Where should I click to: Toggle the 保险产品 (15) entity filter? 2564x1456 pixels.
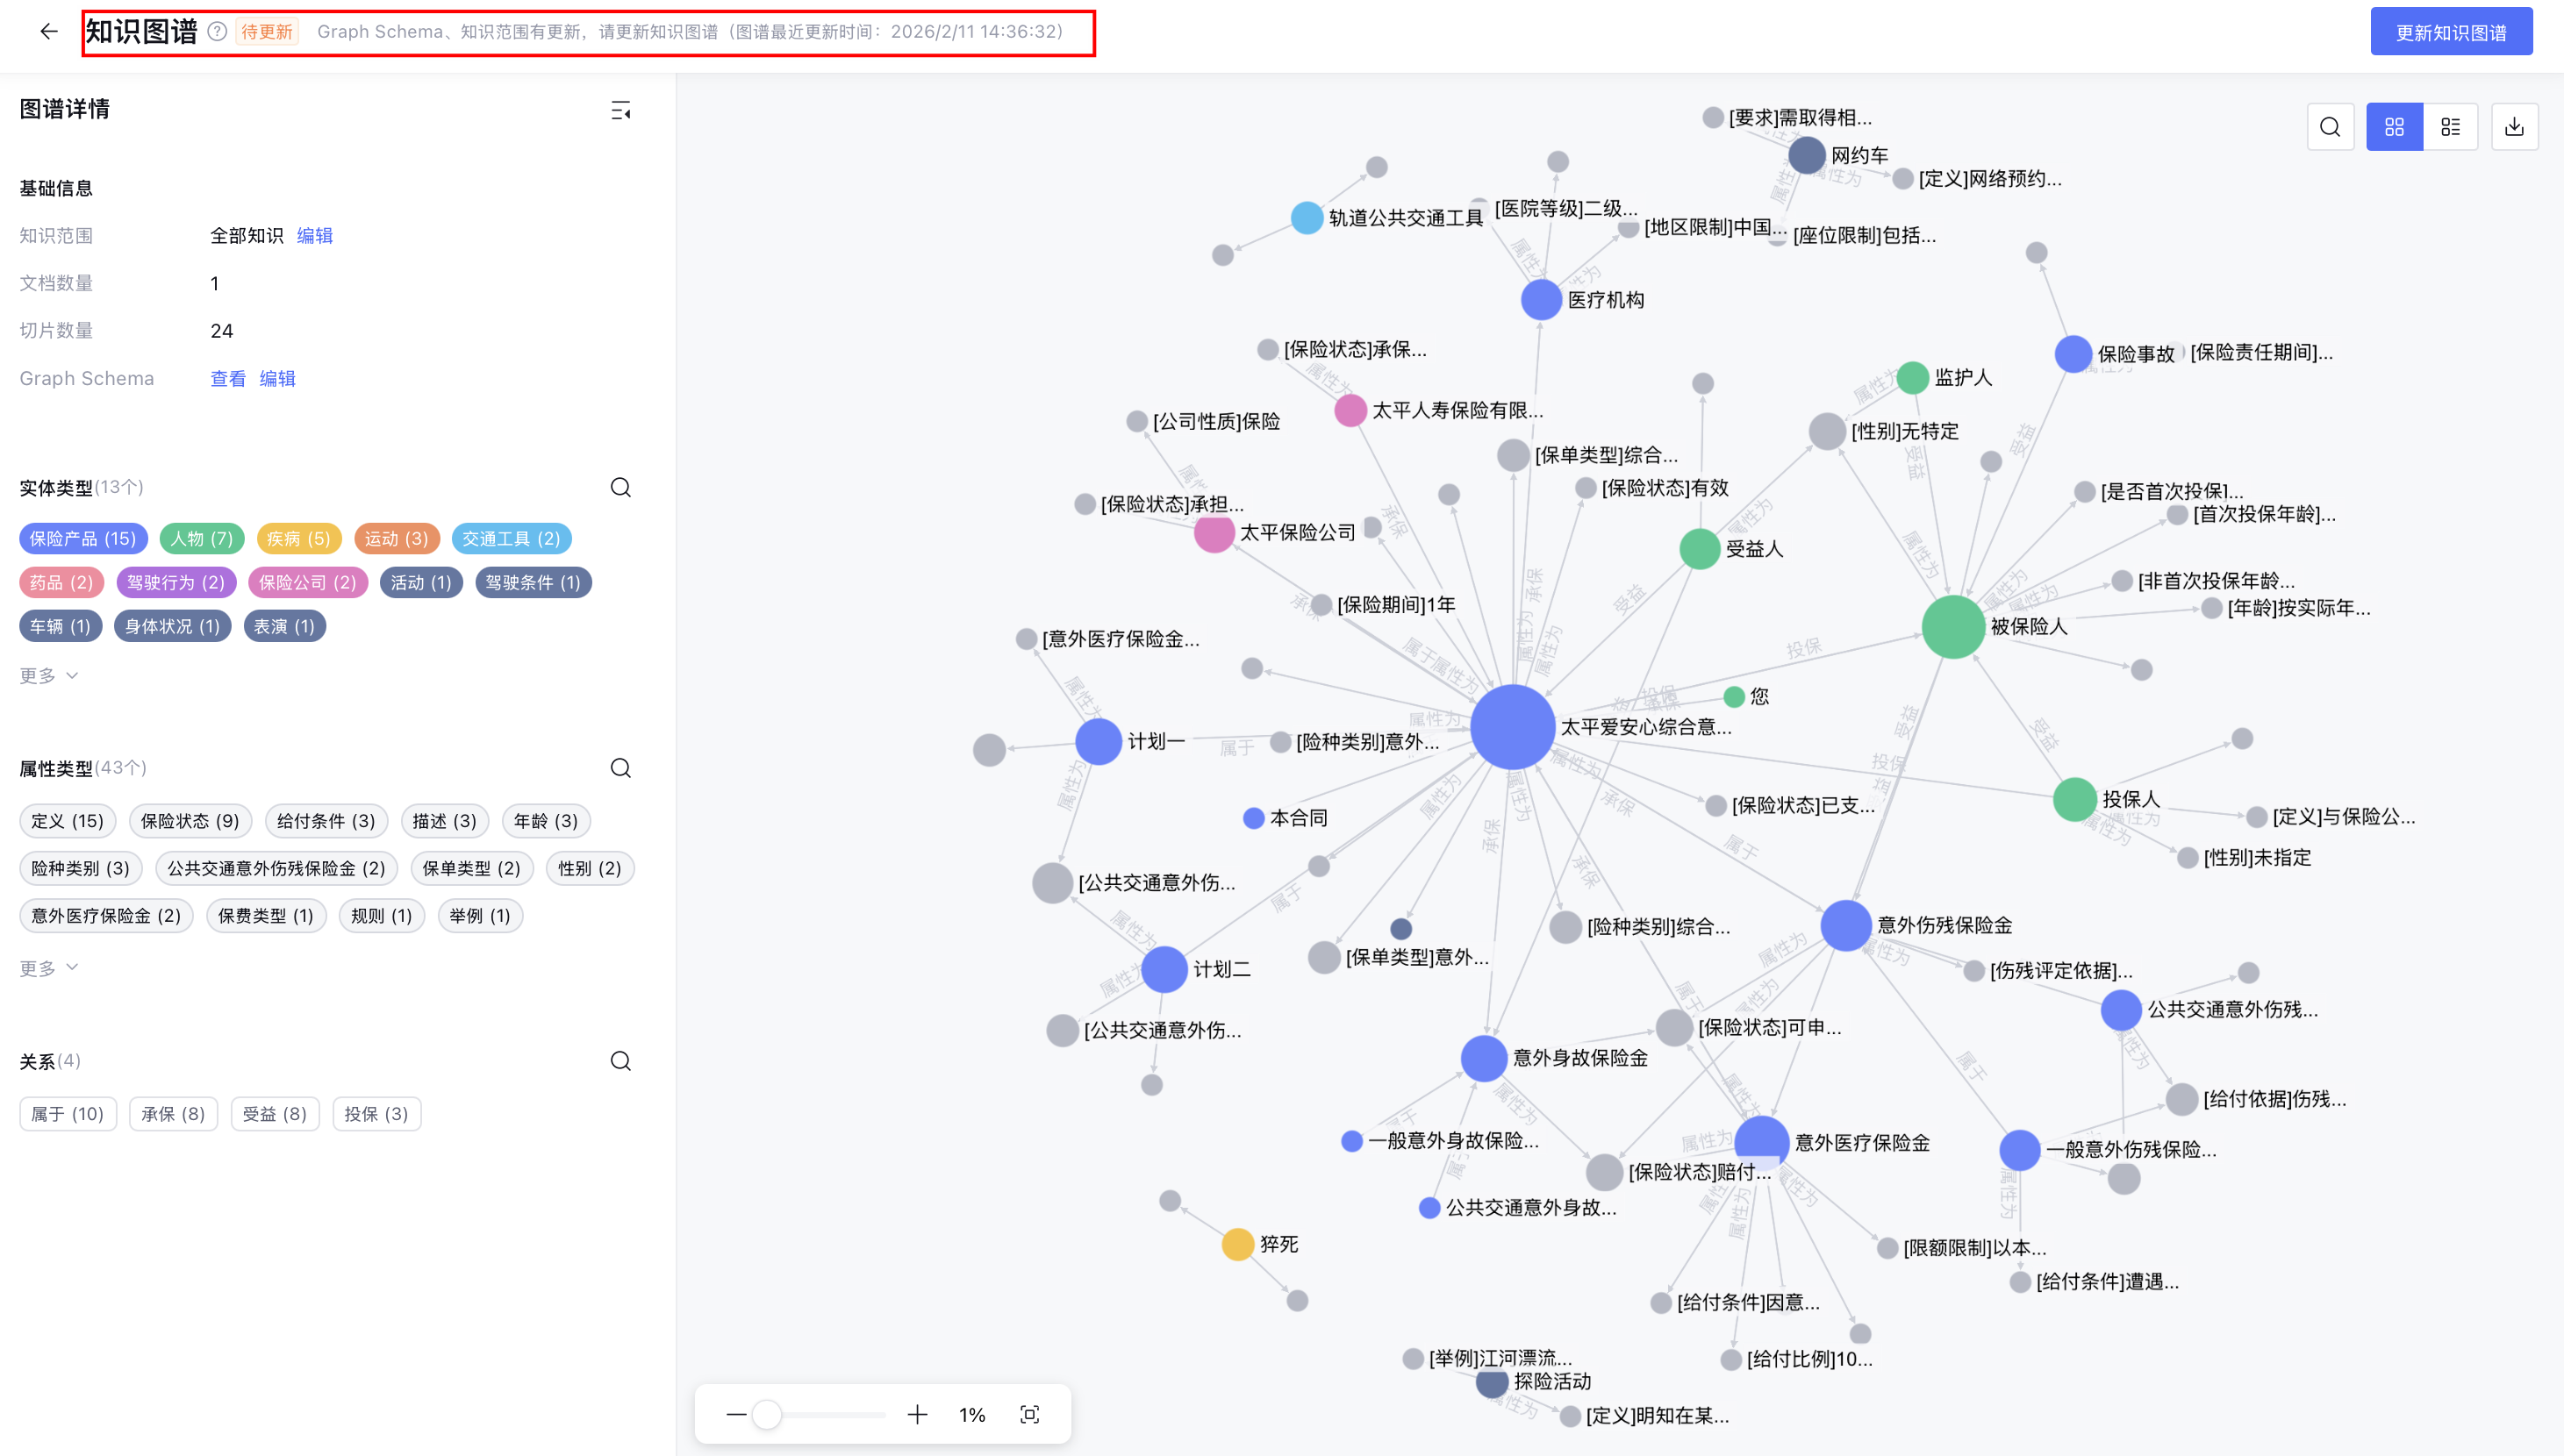83,538
